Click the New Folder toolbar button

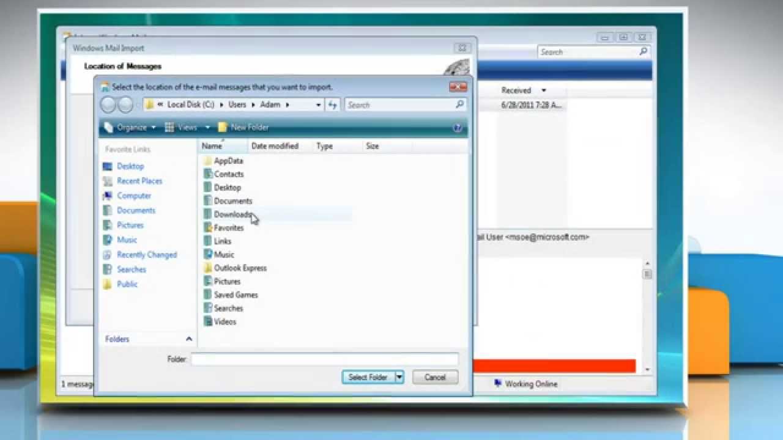pyautogui.click(x=243, y=127)
